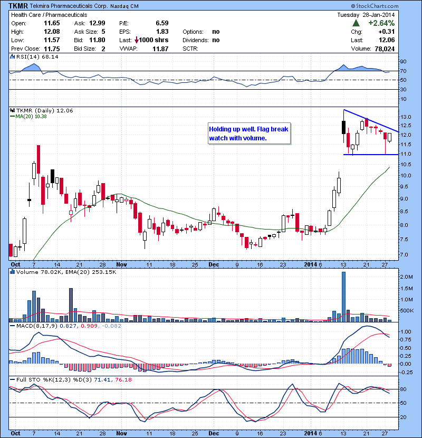Viewport: 422px width, 438px height.
Task: Click the +2.64% percent change value
Action: point(381,23)
